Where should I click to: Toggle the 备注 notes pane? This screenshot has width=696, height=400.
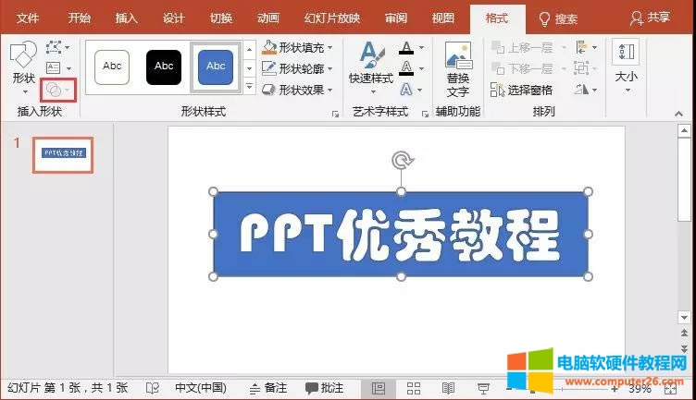point(268,389)
